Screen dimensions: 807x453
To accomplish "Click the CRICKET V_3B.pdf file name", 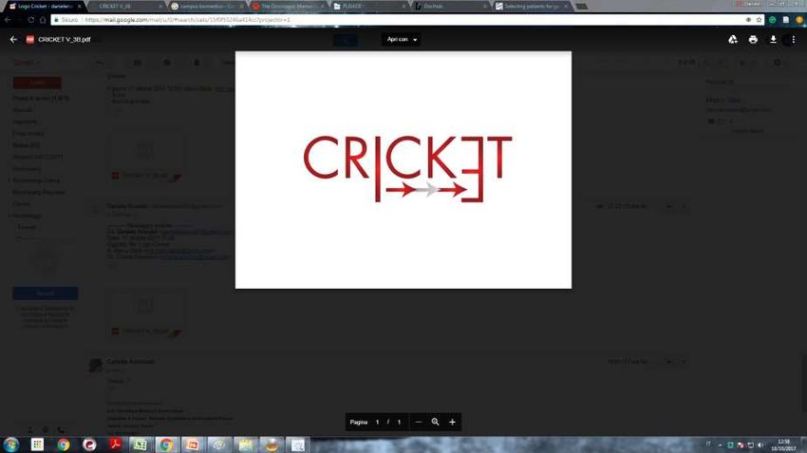I will point(65,39).
